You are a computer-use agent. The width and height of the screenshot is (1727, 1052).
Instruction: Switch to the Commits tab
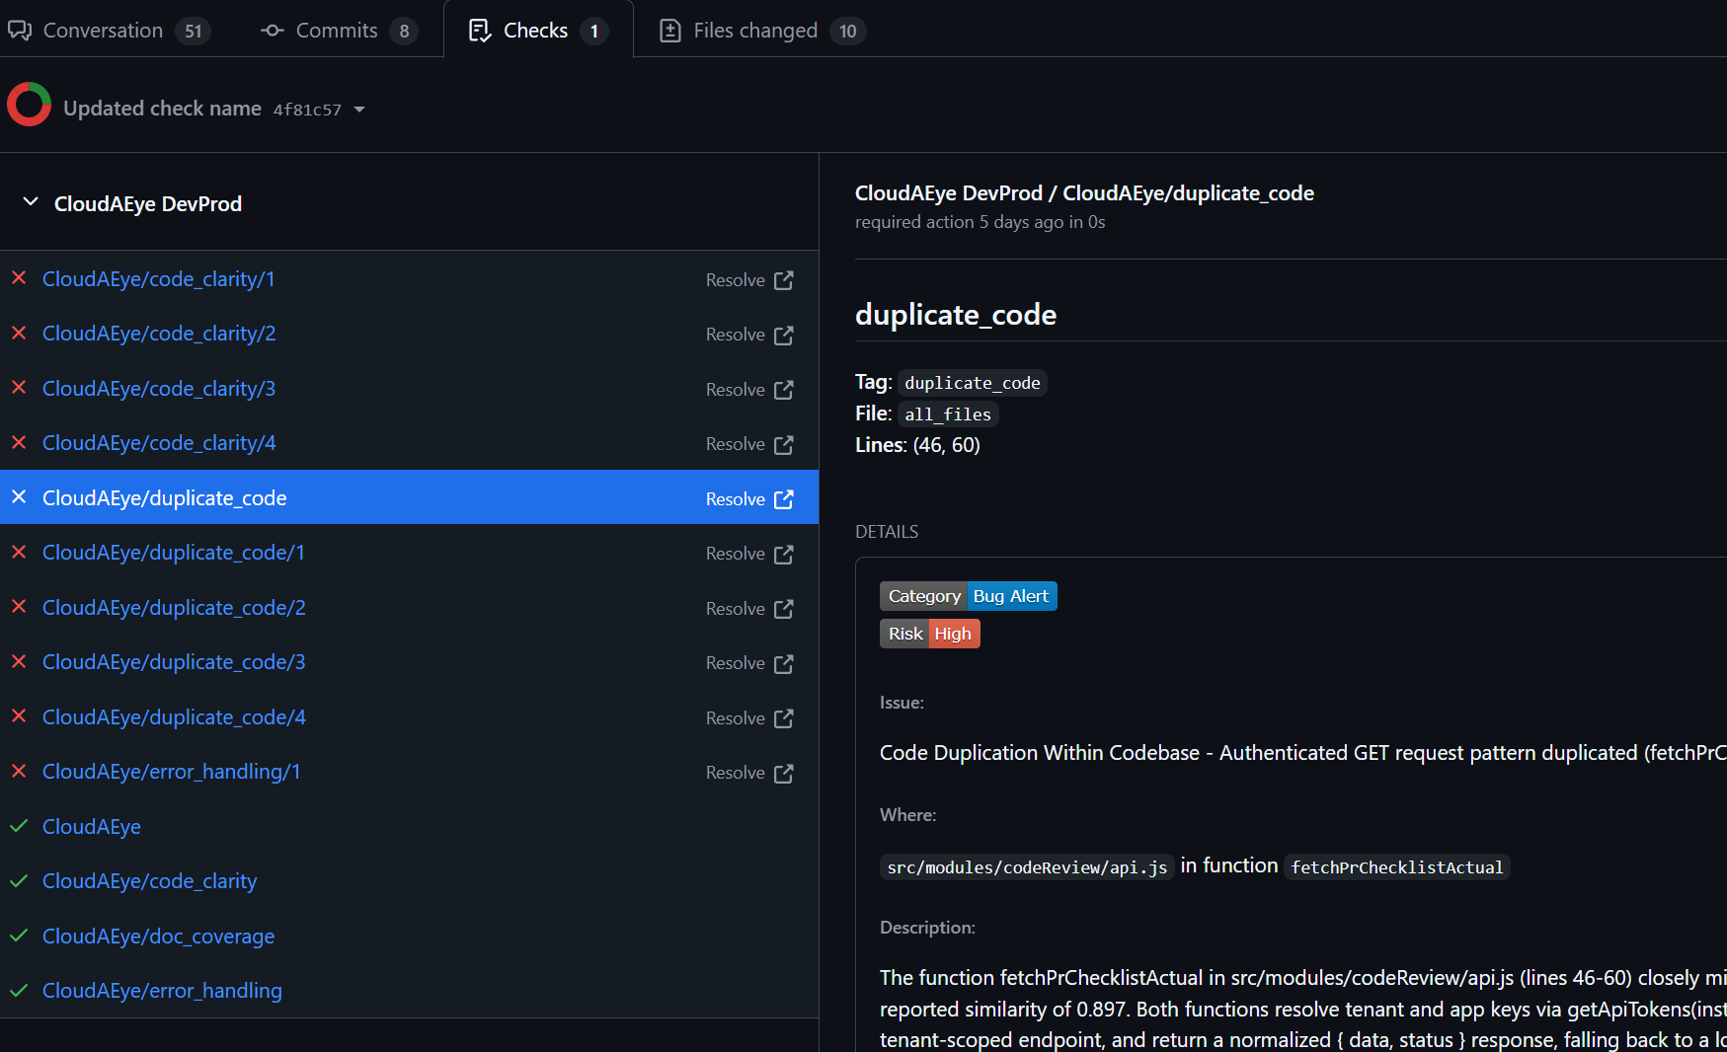coord(337,30)
